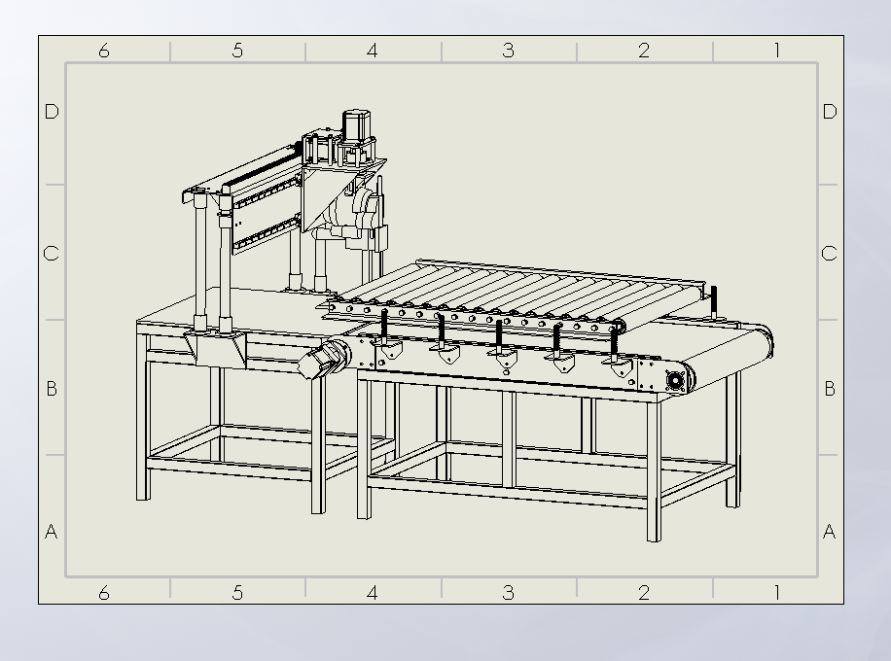Image resolution: width=891 pixels, height=661 pixels.
Task: Select row marker D at top left
Action: click(51, 111)
